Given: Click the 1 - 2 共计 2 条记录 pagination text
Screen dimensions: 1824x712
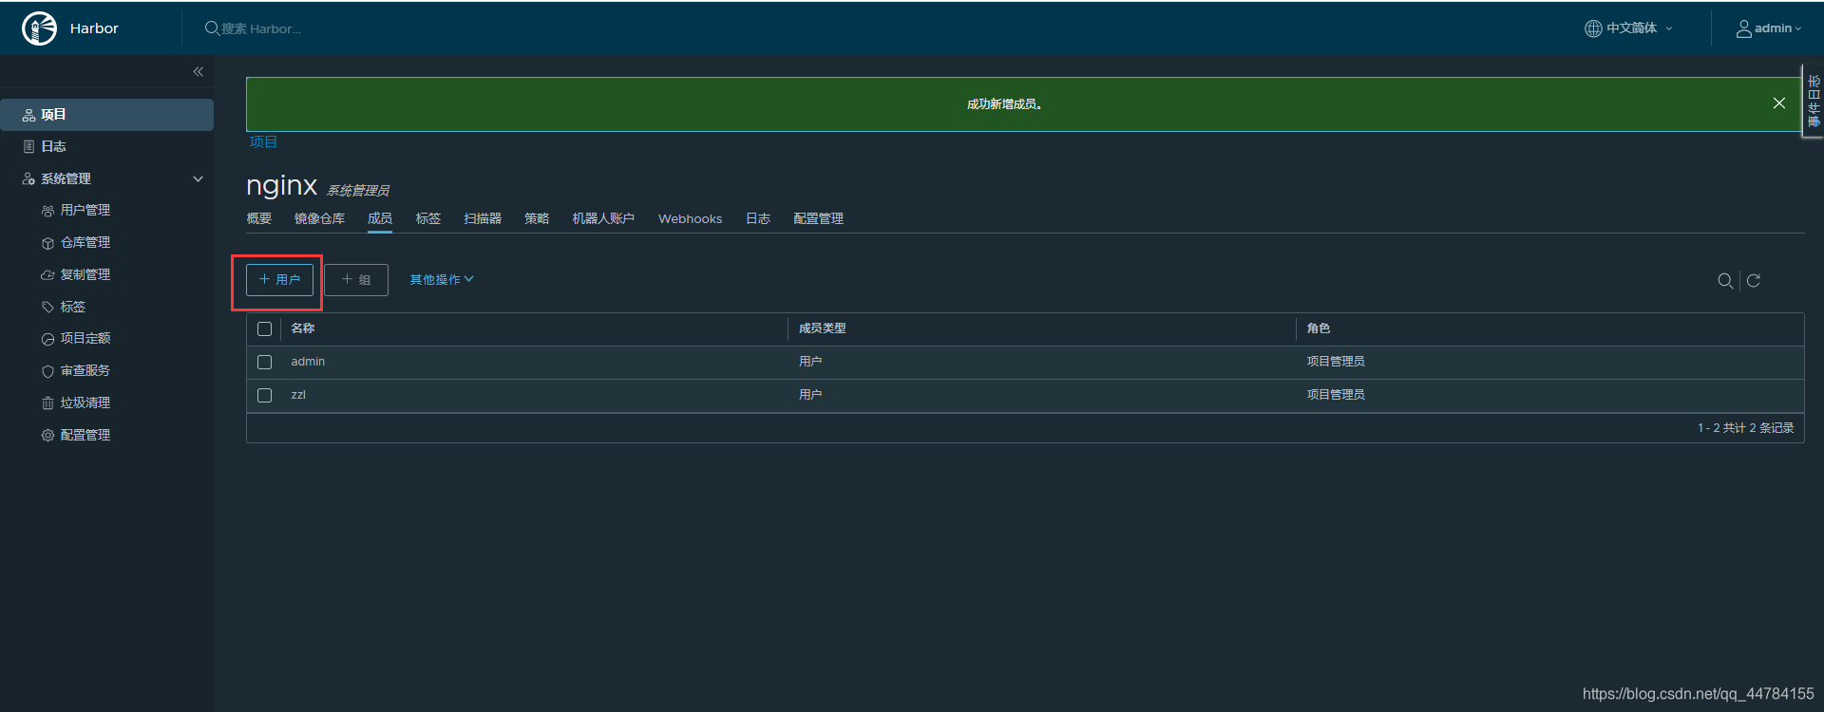Looking at the screenshot, I should click(1746, 428).
